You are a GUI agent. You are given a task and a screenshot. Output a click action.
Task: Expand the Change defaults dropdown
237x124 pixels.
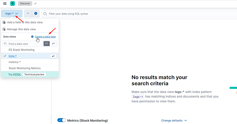pos(174,120)
